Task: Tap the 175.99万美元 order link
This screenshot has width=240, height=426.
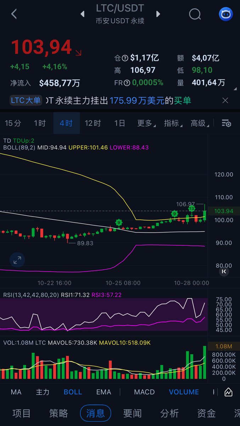Action: tap(137, 100)
